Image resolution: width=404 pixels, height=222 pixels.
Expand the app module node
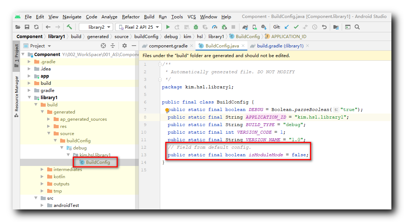(x=29, y=76)
